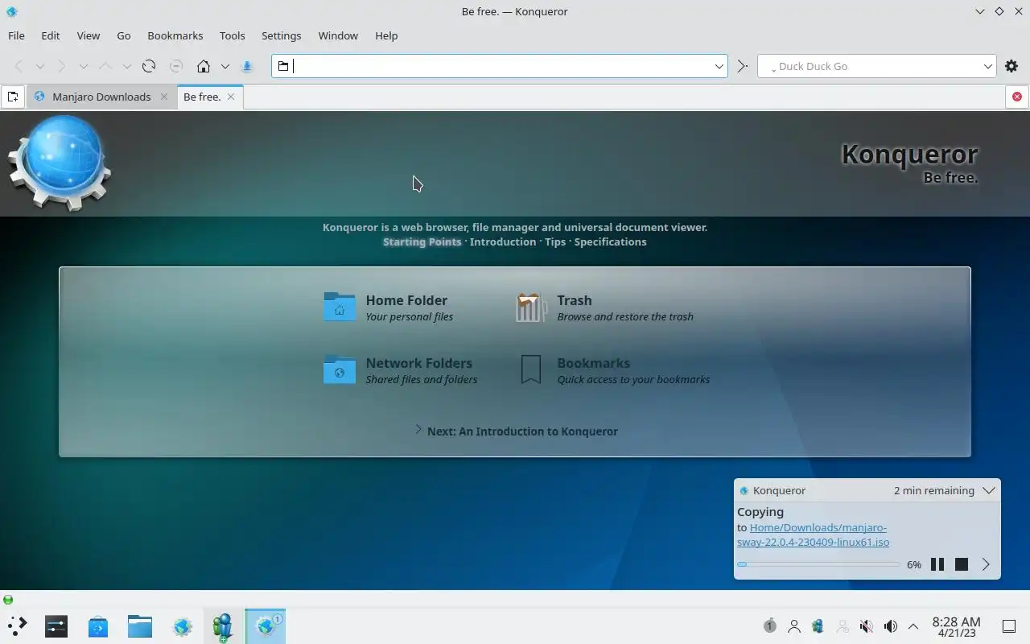1030x644 pixels.
Task: Click the KDE Connect style taskbar icon
Action: [223, 625]
